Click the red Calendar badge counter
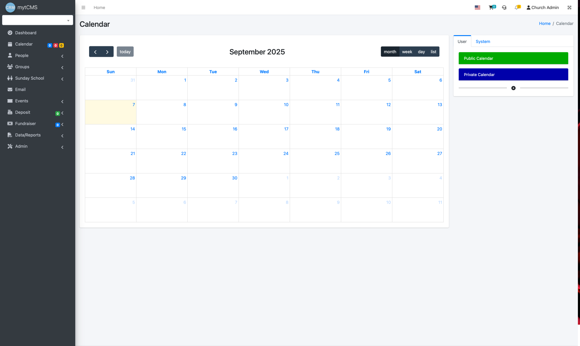Image resolution: width=580 pixels, height=346 pixels. (x=55, y=45)
